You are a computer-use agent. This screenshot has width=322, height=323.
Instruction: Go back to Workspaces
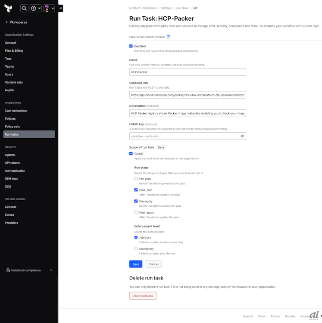point(16,22)
